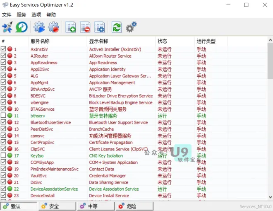Select the AppReadiness service name
This screenshot has width=273, height=211.
pyautogui.click(x=44, y=63)
